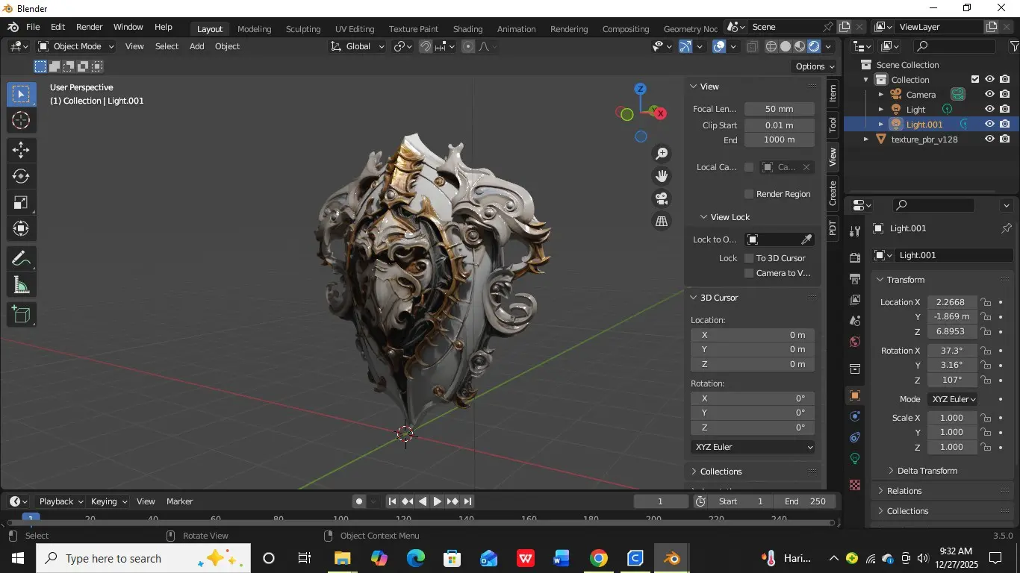
Task: Select the Move tool
Action: (21, 150)
